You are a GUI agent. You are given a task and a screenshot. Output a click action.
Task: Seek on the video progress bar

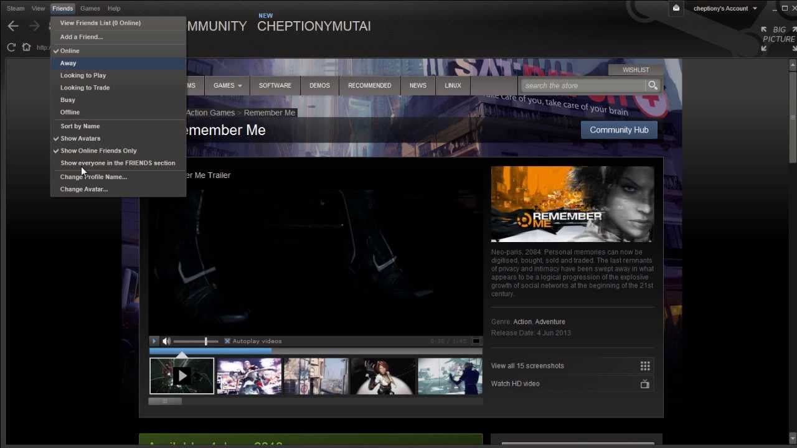(316, 351)
